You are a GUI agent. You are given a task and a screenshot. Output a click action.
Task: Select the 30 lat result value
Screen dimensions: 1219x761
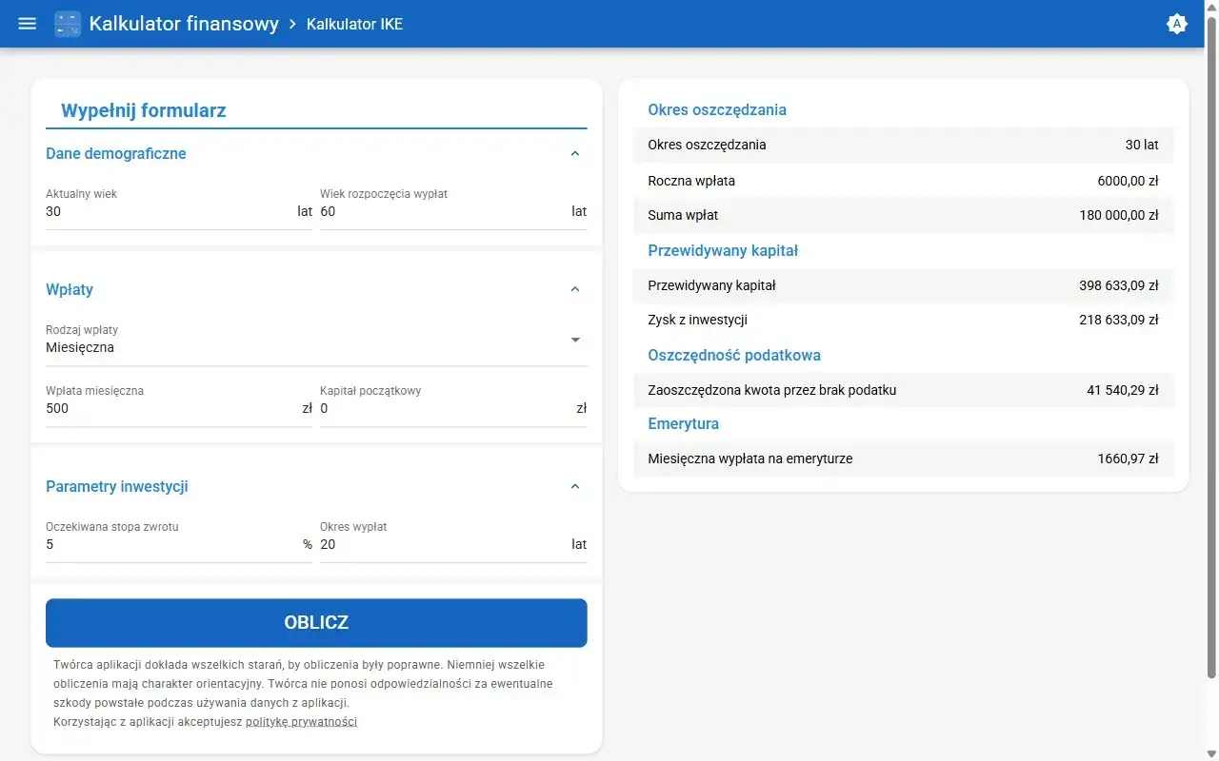coord(1142,145)
